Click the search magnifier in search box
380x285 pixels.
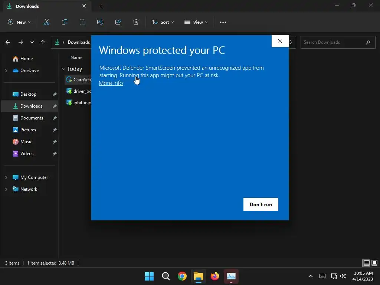pyautogui.click(x=368, y=42)
